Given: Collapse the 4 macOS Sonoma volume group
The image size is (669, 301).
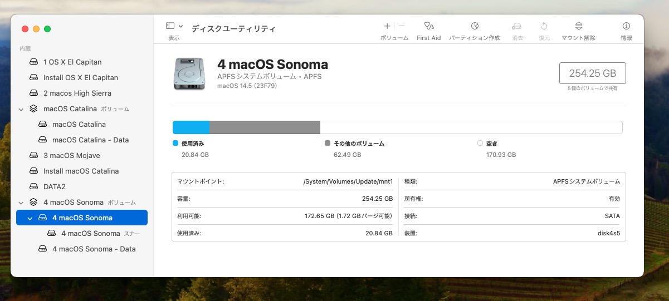Looking at the screenshot, I should [21, 203].
